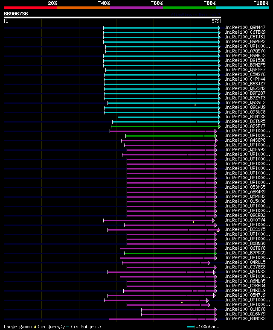Select label UniRef100_C5WSY6

pos(245,75)
